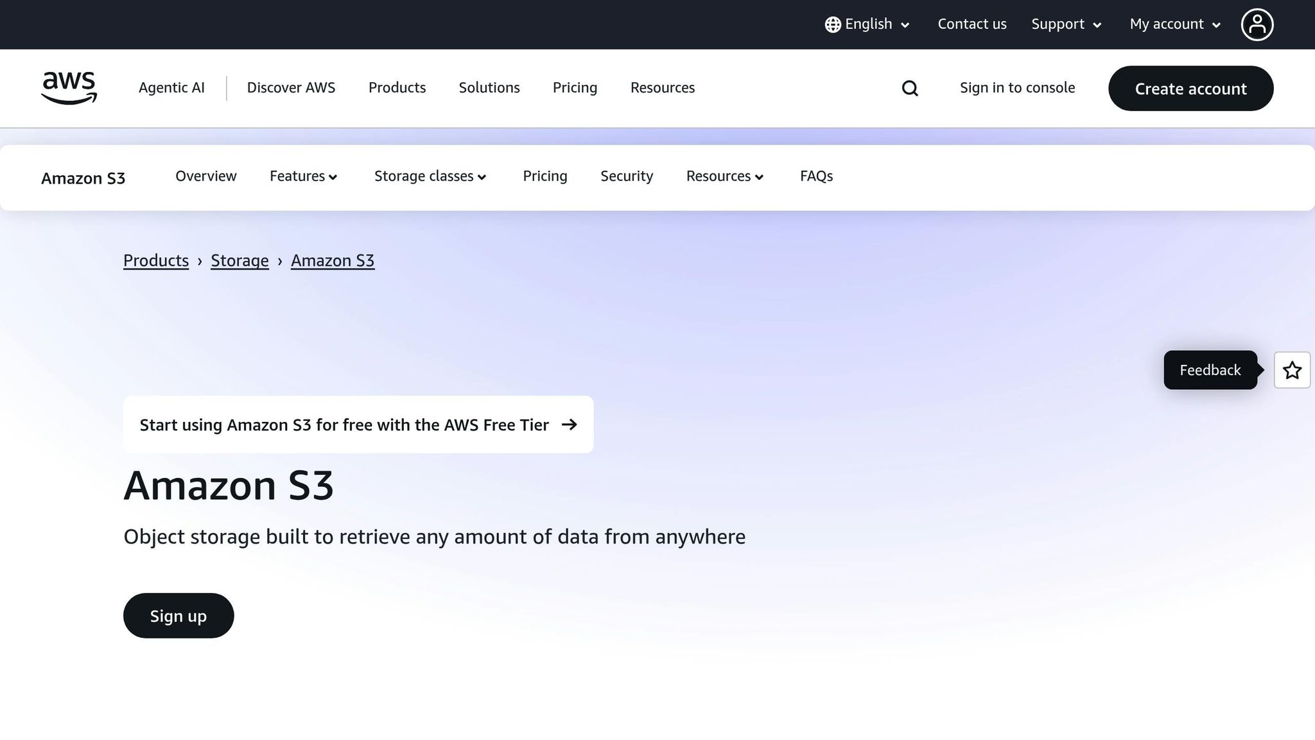Screen dimensions: 1315x740
Task: Select the Overview tab
Action: pos(205,177)
